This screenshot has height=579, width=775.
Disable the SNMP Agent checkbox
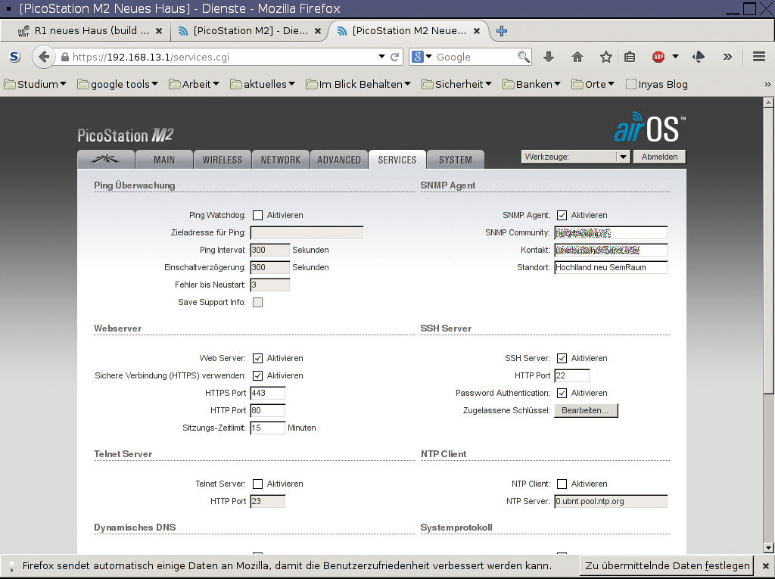pyautogui.click(x=562, y=216)
